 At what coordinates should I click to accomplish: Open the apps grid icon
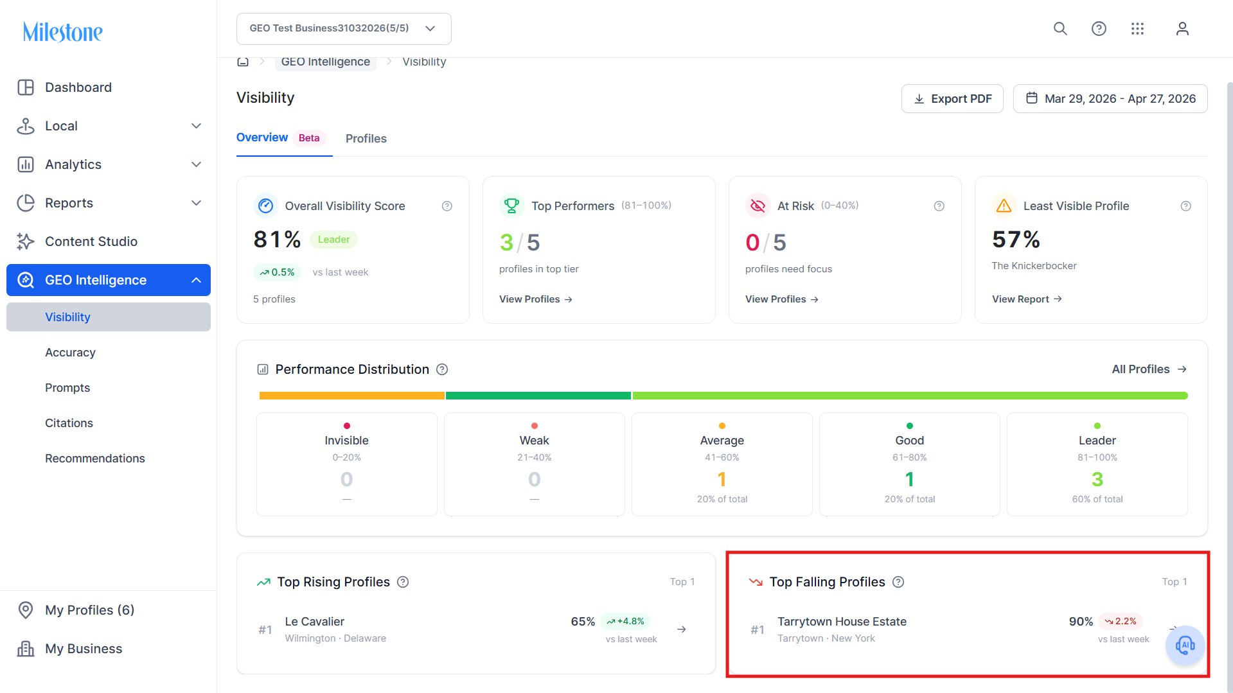(1137, 29)
